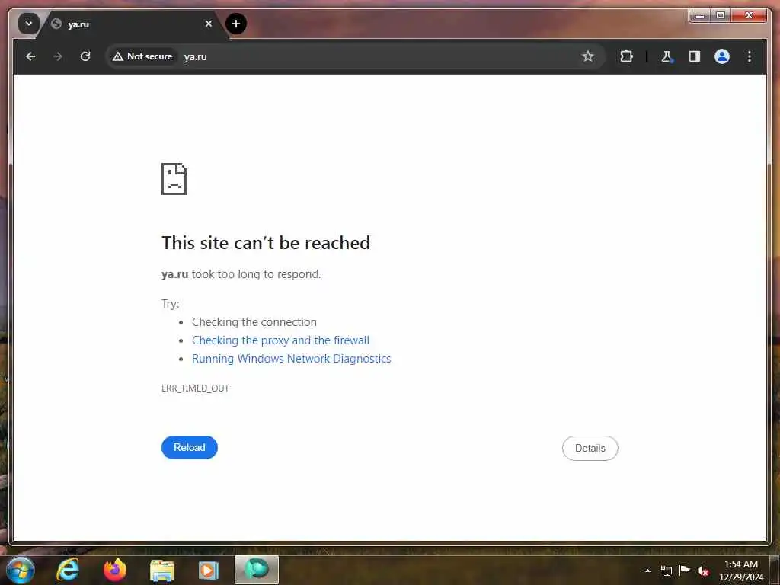Click the blue Reload button
The width and height of the screenshot is (780, 585).
[x=189, y=447]
